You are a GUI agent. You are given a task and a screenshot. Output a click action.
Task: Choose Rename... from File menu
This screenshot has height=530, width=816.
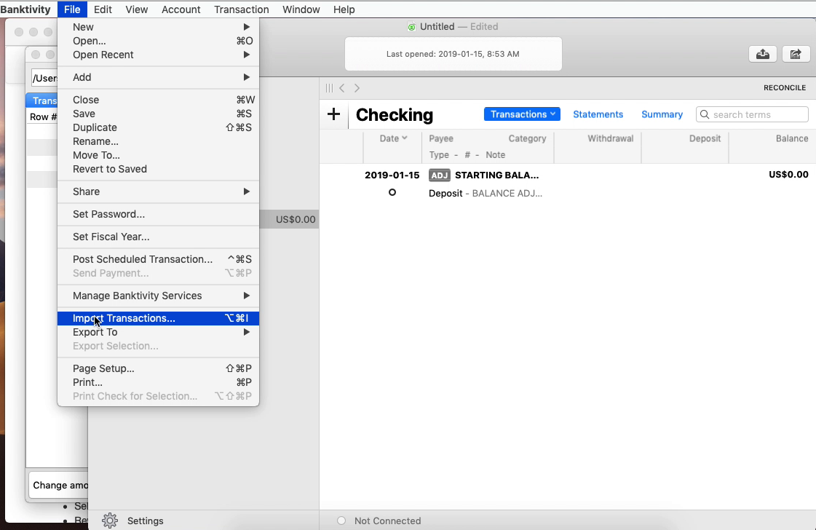tap(158, 141)
